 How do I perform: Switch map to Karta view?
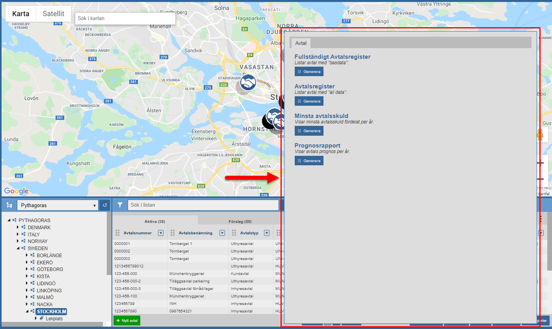click(x=21, y=14)
